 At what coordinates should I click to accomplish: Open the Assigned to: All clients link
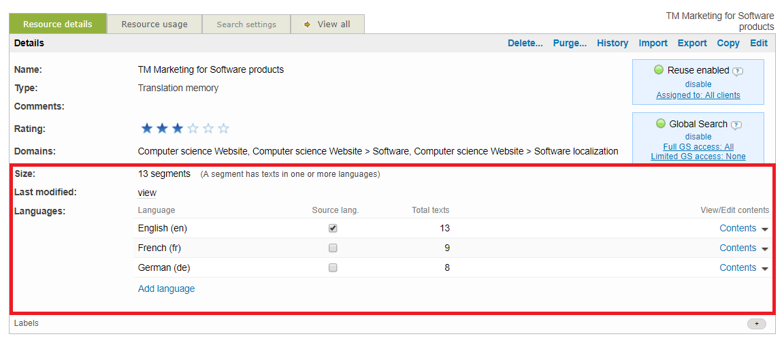tap(698, 95)
